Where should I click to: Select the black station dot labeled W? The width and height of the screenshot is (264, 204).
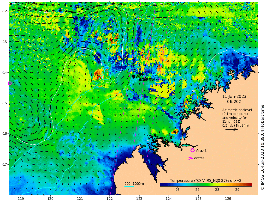click(134, 76)
